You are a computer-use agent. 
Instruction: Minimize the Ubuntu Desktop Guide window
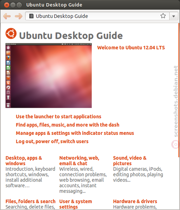tap(13, 5)
